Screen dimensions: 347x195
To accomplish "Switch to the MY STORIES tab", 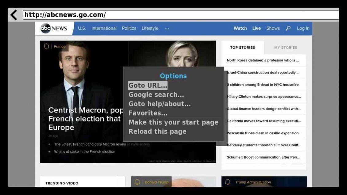I will click(x=286, y=48).
